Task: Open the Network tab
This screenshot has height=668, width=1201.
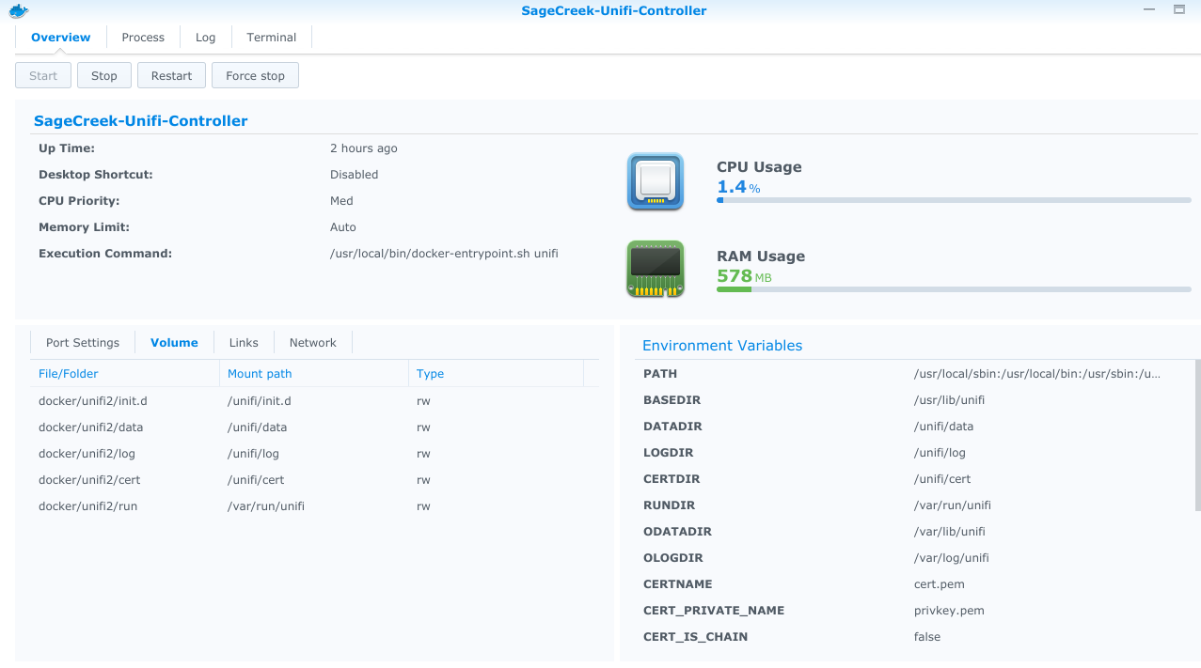Action: (x=312, y=342)
